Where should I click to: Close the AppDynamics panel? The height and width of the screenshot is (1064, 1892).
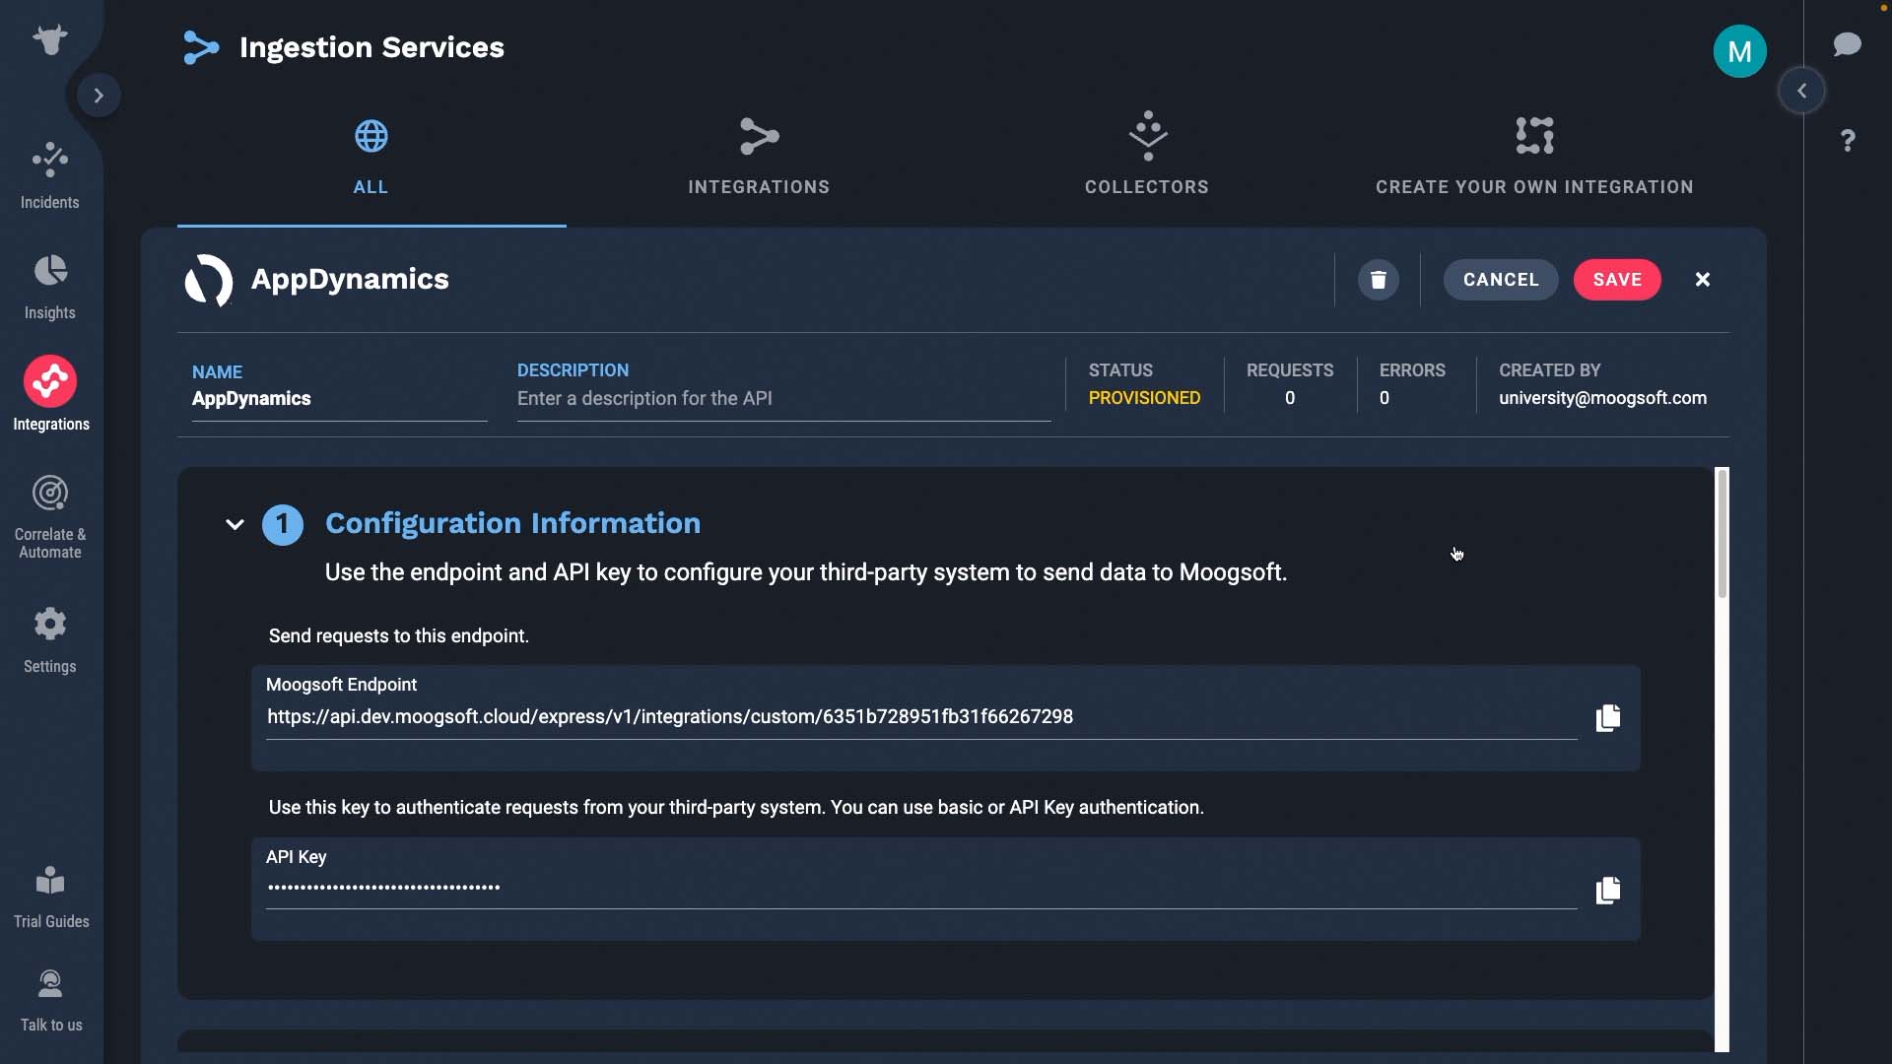click(x=1703, y=280)
